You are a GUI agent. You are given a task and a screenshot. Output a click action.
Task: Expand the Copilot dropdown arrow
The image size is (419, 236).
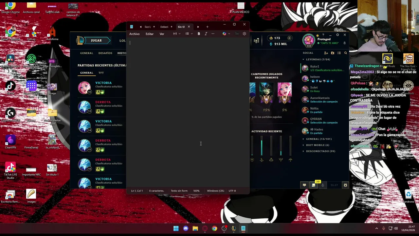229,34
